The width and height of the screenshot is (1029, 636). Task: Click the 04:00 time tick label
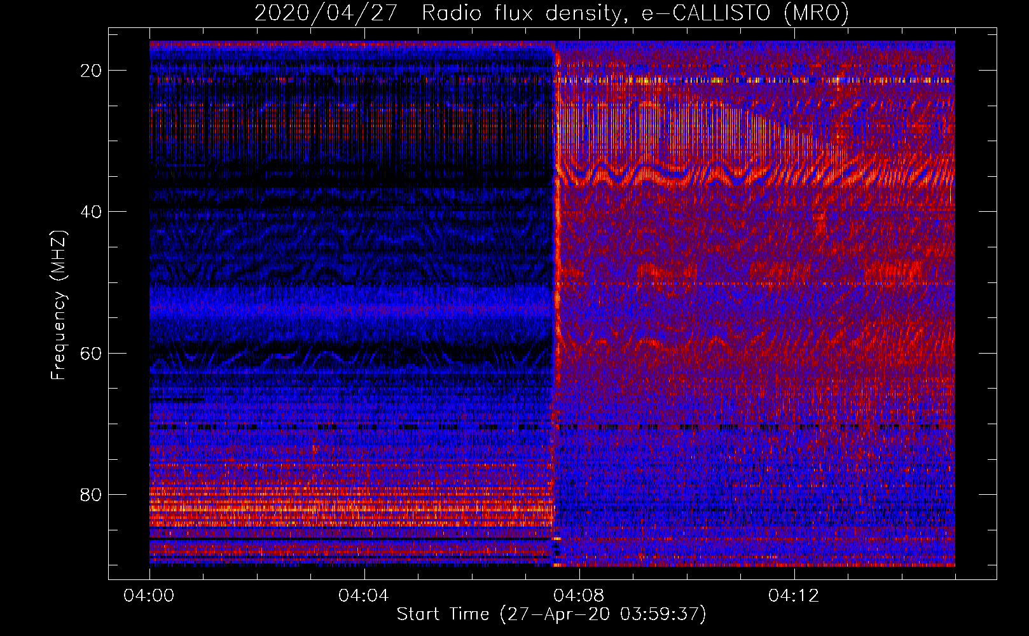[x=149, y=596]
